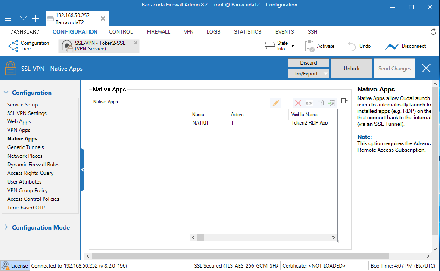Screen dimensions: 440x271
Task: Open the LOGS tab
Action: click(214, 32)
